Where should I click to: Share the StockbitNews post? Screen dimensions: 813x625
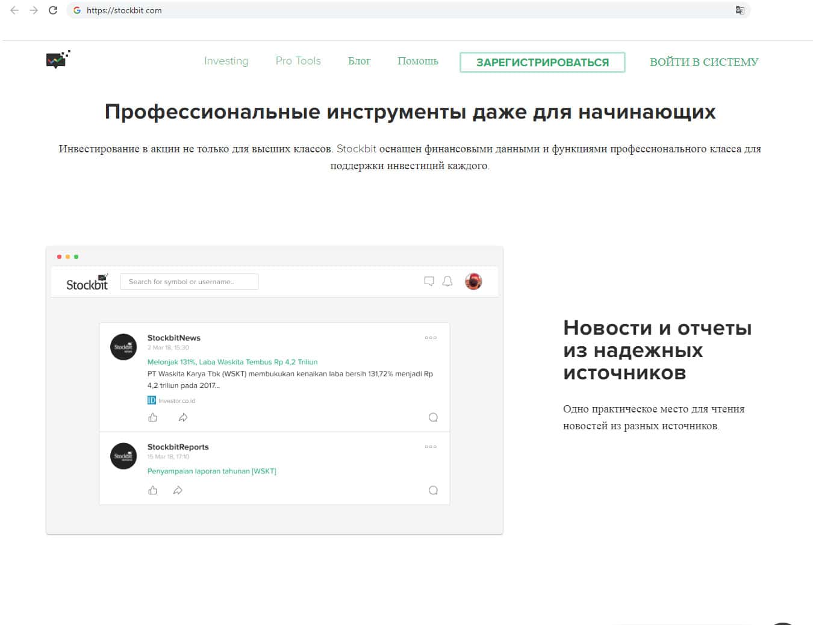coord(183,417)
